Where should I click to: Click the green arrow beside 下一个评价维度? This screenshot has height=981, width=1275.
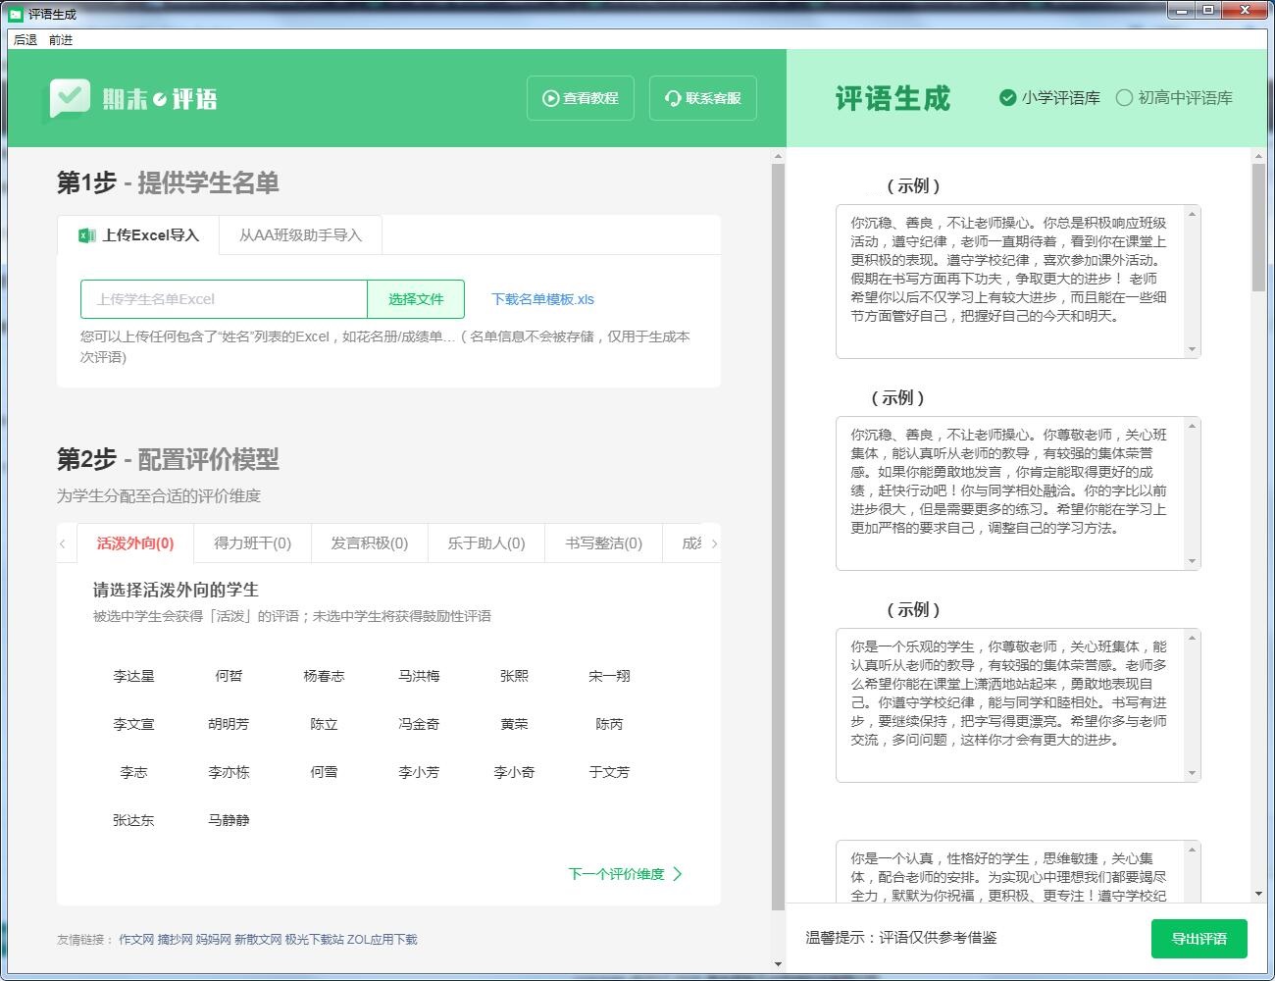pos(680,874)
